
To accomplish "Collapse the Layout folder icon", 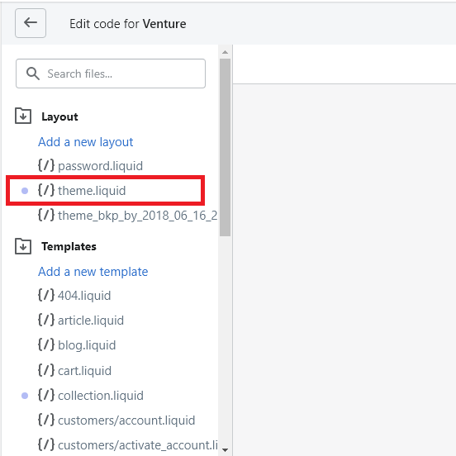I will [x=23, y=116].
